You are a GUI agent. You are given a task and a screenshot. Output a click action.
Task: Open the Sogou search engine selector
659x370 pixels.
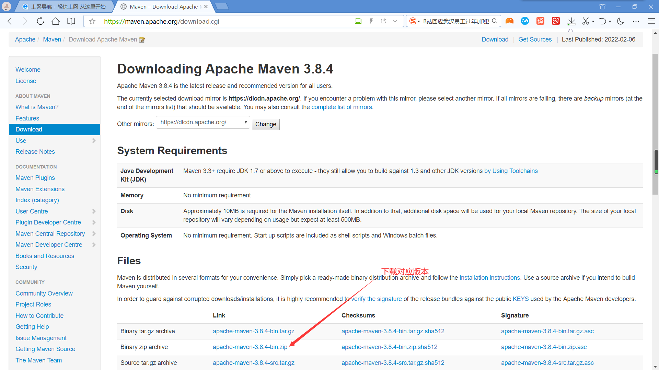point(415,21)
